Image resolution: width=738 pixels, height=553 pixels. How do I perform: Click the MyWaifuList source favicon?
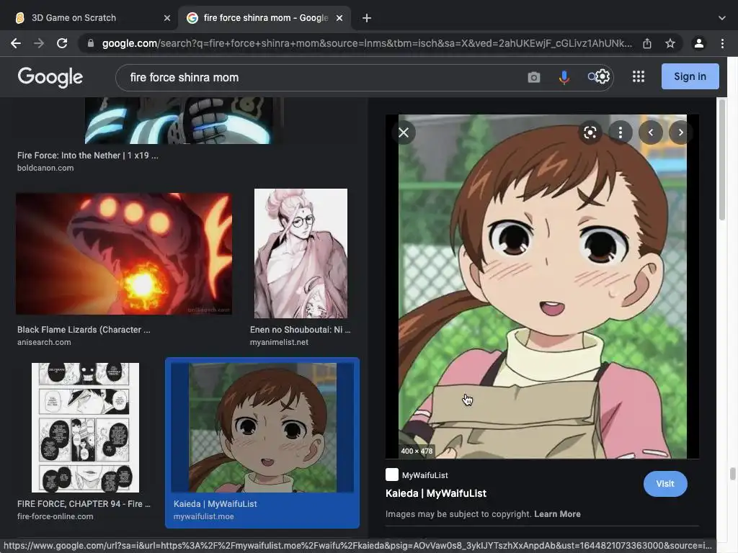(x=391, y=475)
